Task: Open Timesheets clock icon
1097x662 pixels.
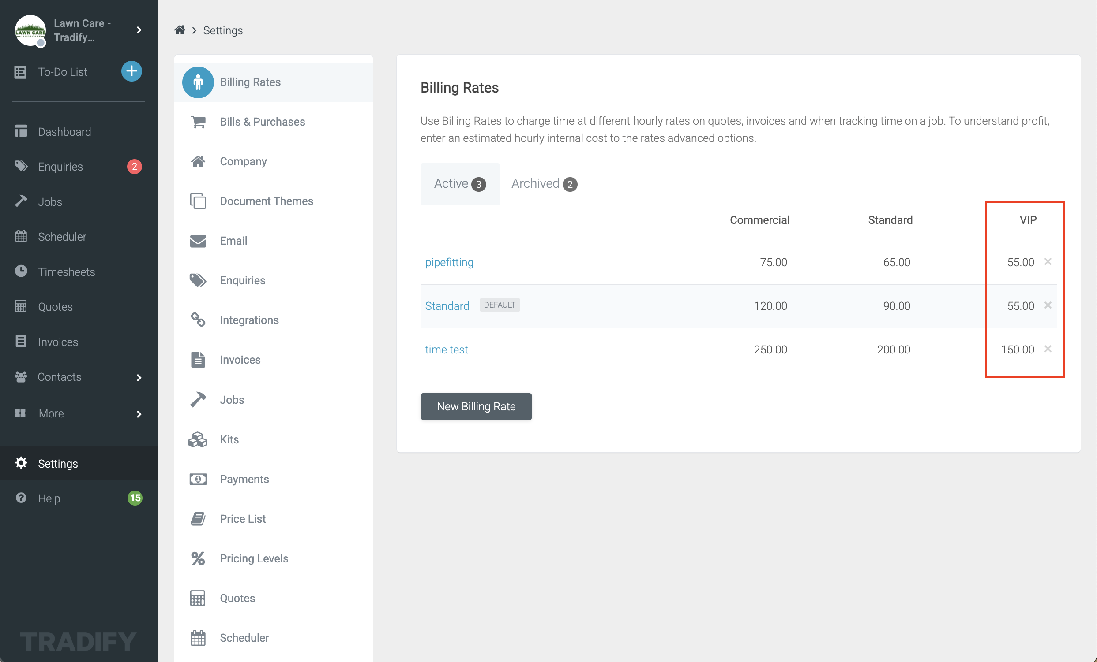Action: click(x=21, y=271)
